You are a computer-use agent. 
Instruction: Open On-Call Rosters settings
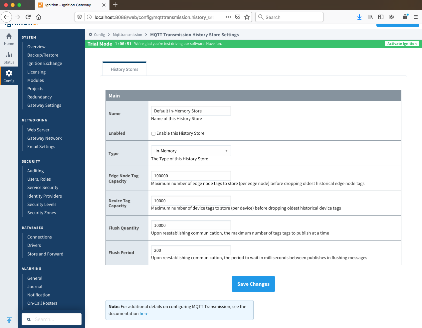point(42,303)
